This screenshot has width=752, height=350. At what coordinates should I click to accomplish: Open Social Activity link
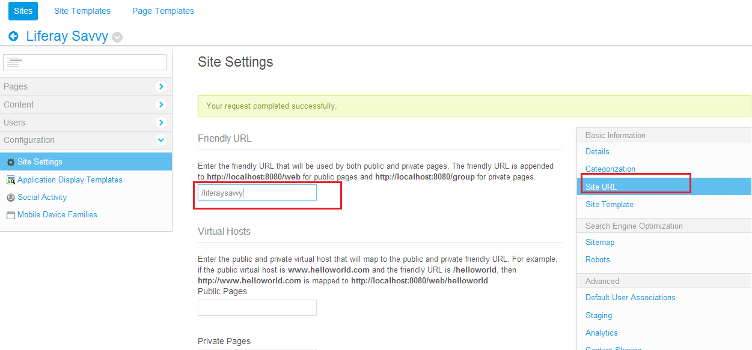point(42,197)
